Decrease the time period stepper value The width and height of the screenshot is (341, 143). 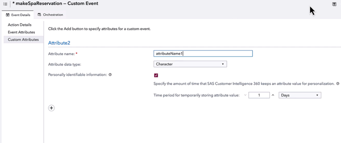(x=245, y=95)
